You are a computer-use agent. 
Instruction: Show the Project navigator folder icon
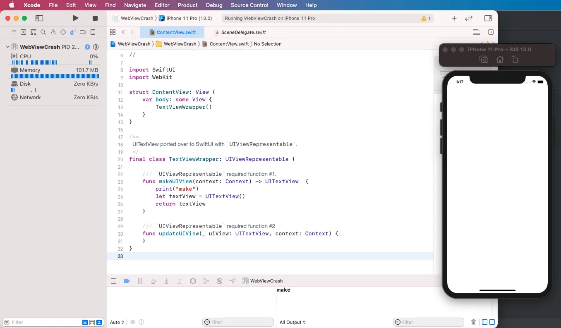13,32
